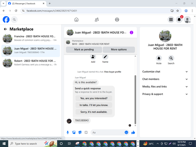Image resolution: width=196 pixels, height=147 pixels.
Task: Choose a sticker icon
Action: [x=80, y=132]
